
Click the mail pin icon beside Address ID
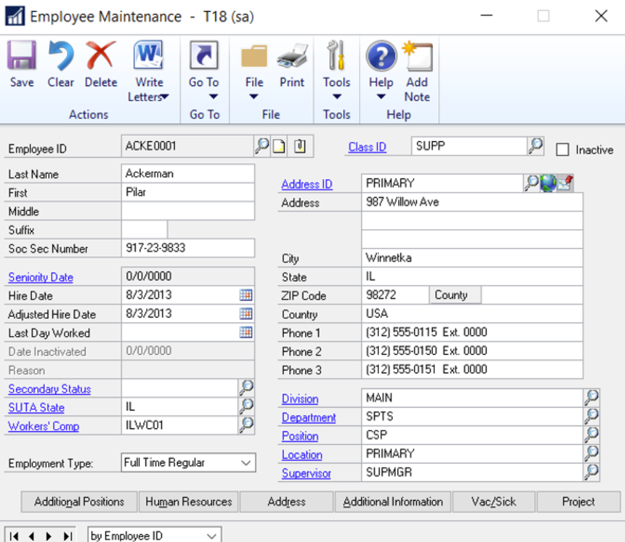pyautogui.click(x=565, y=183)
